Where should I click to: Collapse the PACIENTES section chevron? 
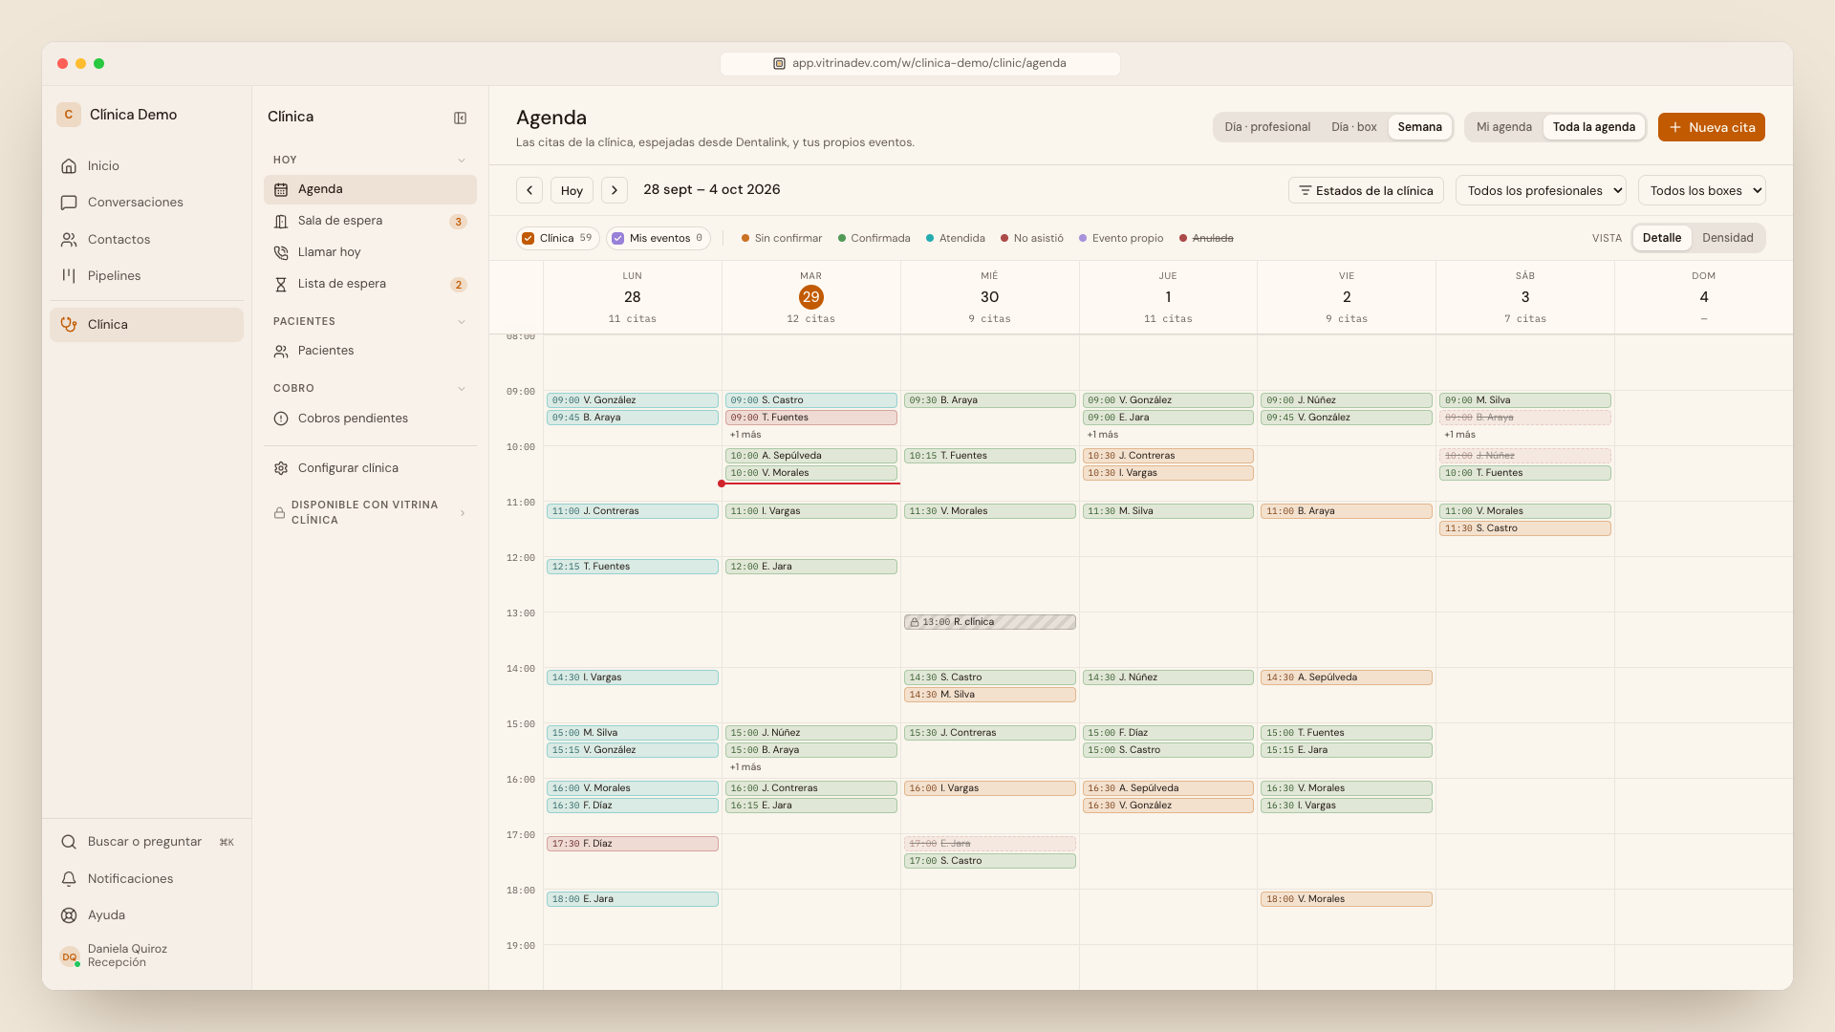[x=462, y=322]
